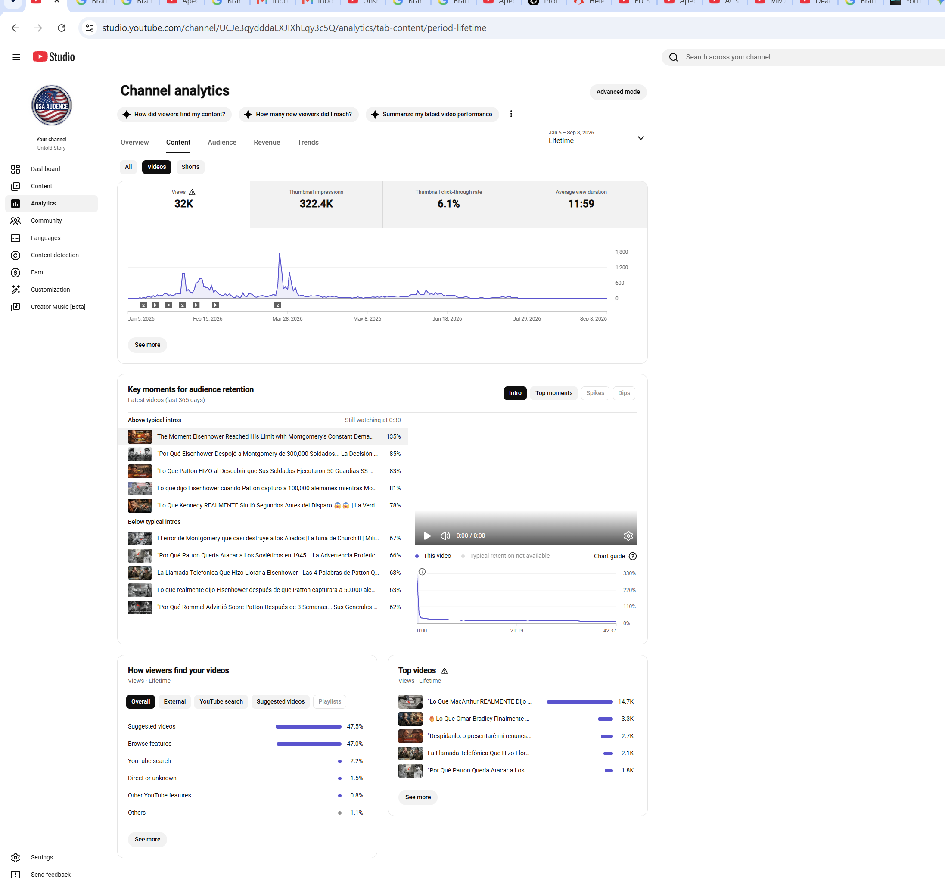Click the Views warning triangle icon
Image resolution: width=945 pixels, height=878 pixels.
(x=192, y=193)
